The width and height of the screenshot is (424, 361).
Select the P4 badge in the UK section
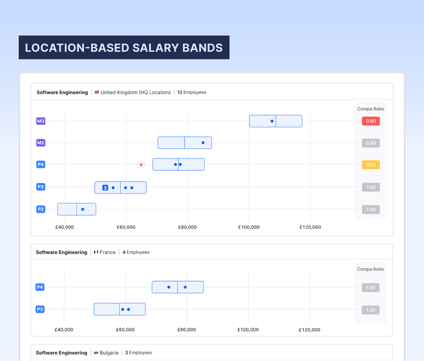(41, 164)
